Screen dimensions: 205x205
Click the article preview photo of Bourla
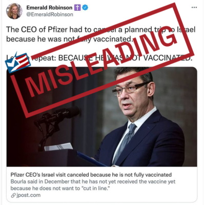coord(102,116)
